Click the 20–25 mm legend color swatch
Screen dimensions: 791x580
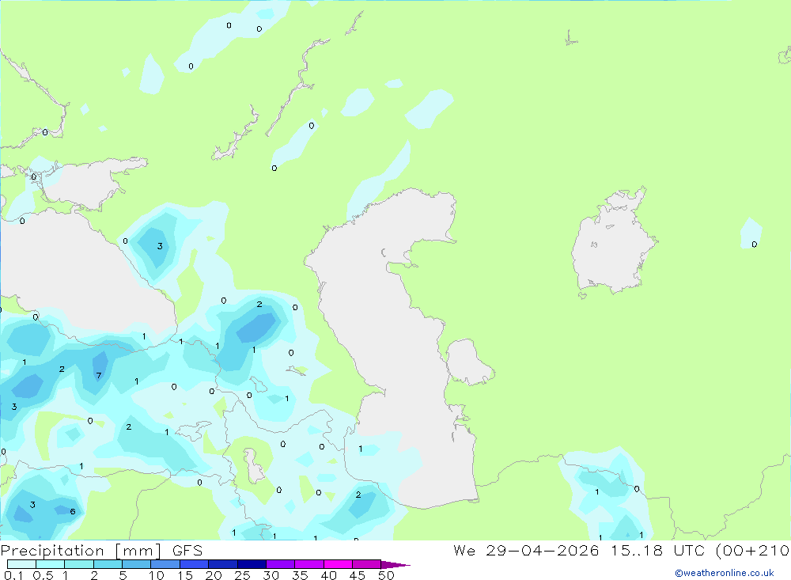pos(223,564)
